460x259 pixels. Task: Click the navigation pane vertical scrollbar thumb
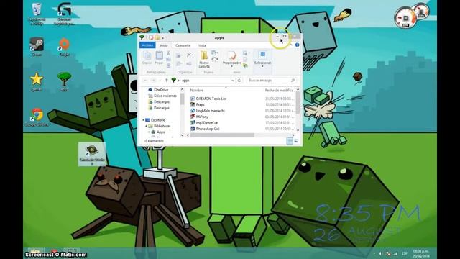pyautogui.click(x=182, y=99)
